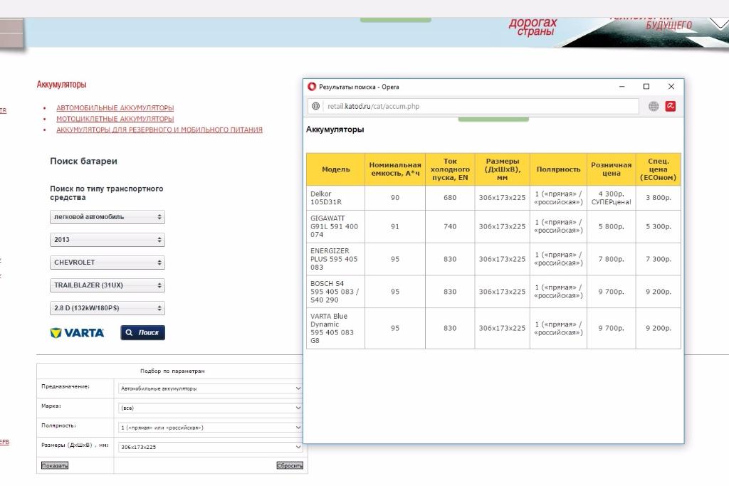This screenshot has width=729, height=486.
Task: Click the '7 800р.' retail price cell
Action: click(x=612, y=259)
